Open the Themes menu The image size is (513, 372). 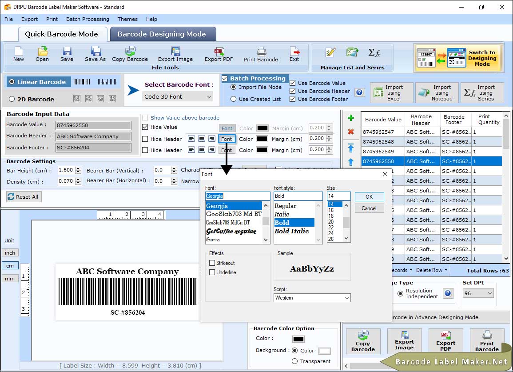point(127,19)
